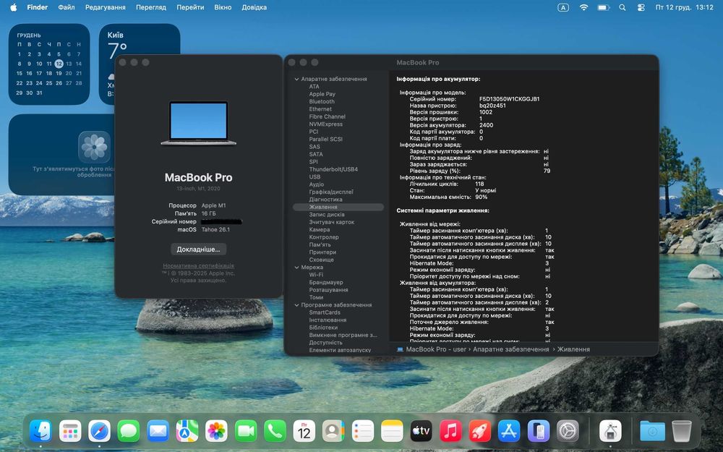Open Safari from the Dock
The height and width of the screenshot is (452, 723).
pos(100,432)
